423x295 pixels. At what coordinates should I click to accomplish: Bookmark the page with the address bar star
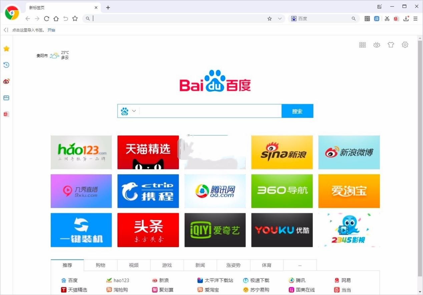(269, 18)
